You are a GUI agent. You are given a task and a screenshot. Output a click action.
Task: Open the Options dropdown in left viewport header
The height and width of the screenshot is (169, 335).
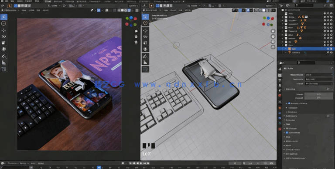[x=133, y=6]
